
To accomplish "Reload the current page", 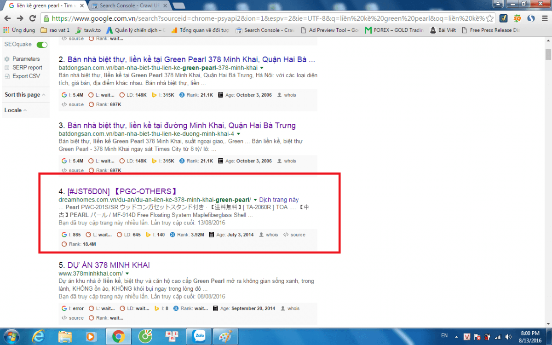I will (32, 18).
